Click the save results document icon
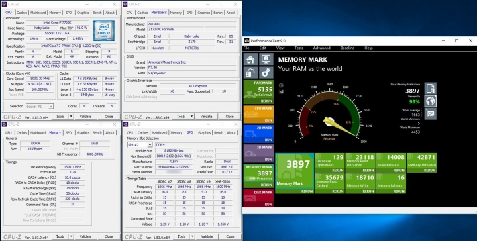 click(x=431, y=89)
